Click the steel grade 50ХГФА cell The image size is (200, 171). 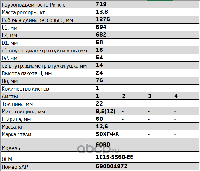coord(107,134)
